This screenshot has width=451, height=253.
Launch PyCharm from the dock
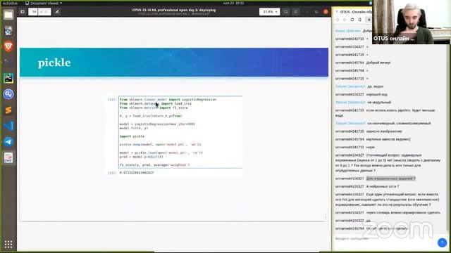8,78
